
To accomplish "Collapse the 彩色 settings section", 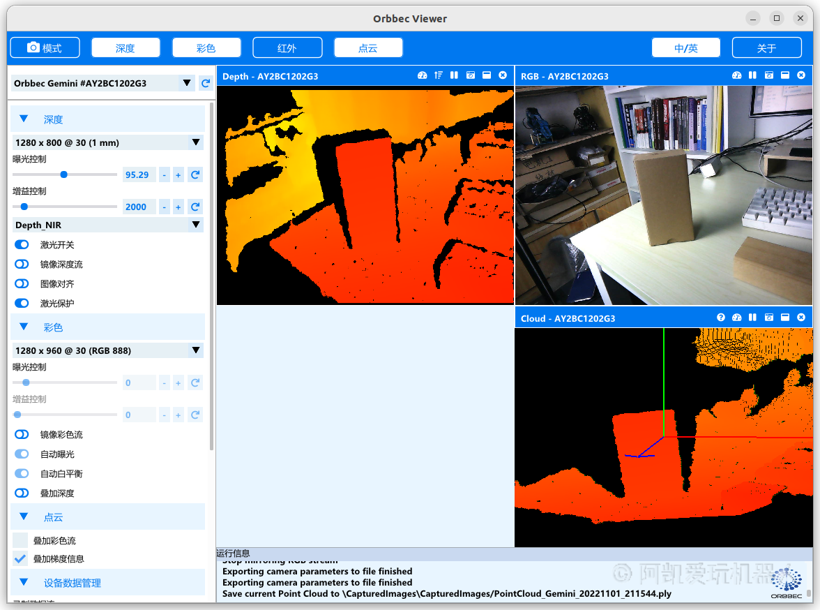I will click(x=24, y=327).
